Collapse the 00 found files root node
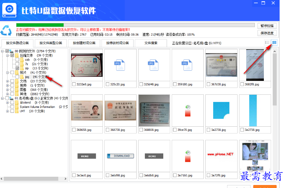 [2, 51]
